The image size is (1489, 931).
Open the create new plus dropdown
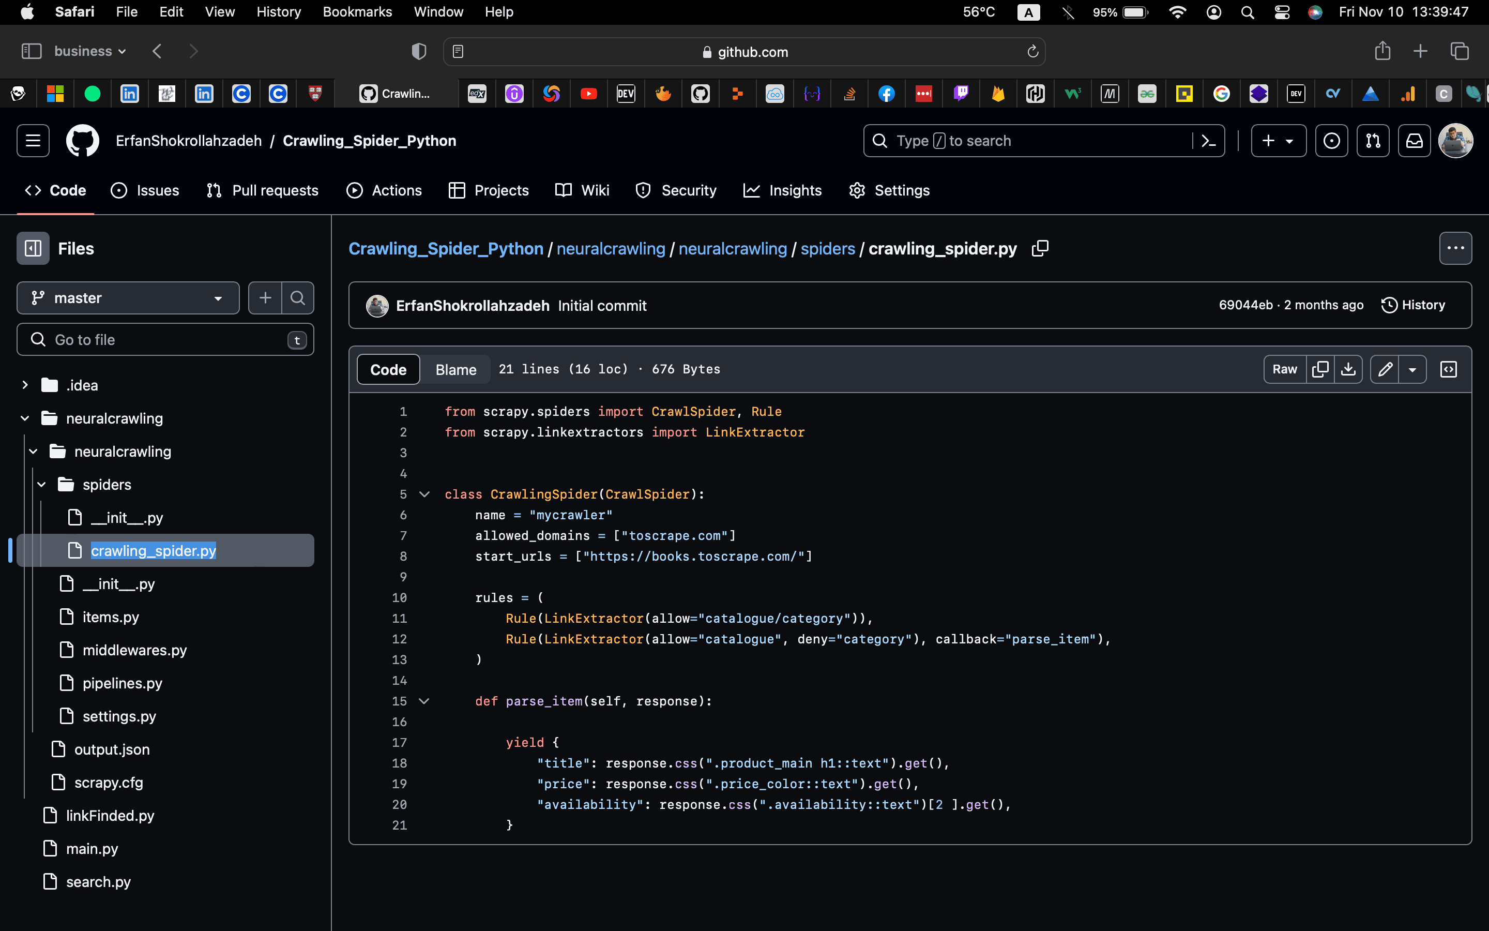pos(1279,141)
